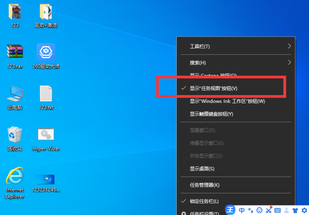Toggle 锁定任务栏 lock taskbar option
Image resolution: width=309 pixels, height=215 pixels.
(204, 201)
